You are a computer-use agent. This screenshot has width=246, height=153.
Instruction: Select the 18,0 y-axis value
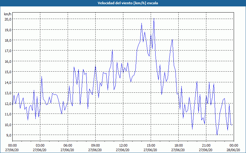[x=8, y=40]
